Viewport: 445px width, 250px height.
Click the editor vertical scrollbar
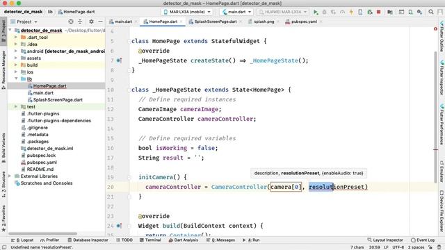click(x=435, y=117)
